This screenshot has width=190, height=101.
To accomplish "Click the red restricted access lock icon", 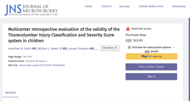I will coord(128,29).
